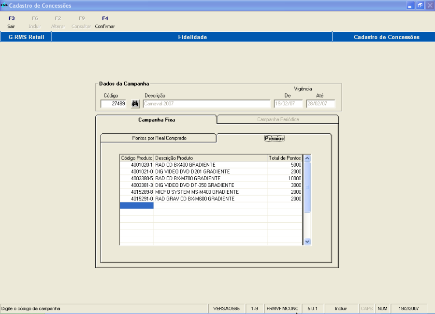Screen dimensions: 435x314
Task: Click FRMVFIMCONC in the status bar
Action: [282, 309]
